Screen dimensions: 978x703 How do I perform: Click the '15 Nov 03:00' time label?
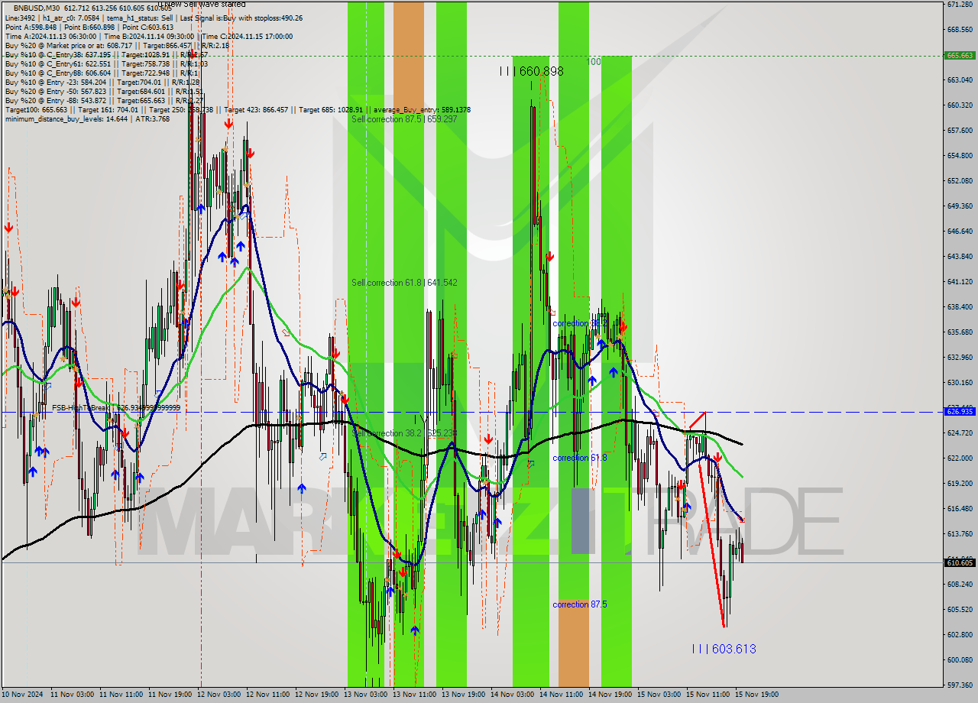[x=659, y=695]
